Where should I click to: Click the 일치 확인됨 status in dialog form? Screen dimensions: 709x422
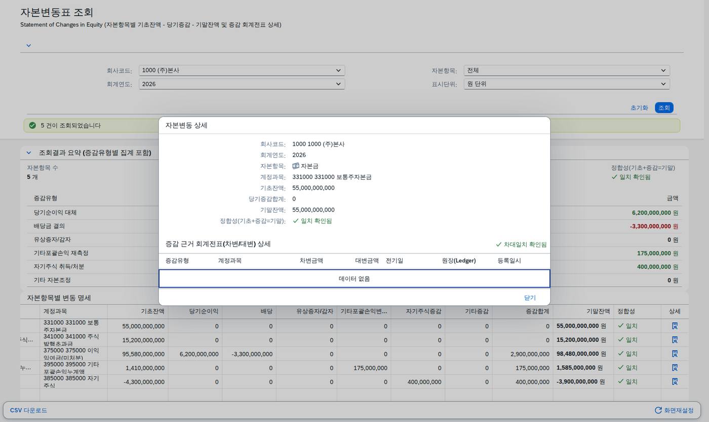point(312,221)
